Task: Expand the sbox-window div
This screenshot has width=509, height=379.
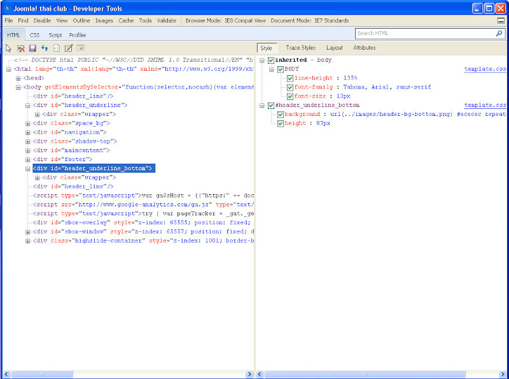Action: coord(27,232)
